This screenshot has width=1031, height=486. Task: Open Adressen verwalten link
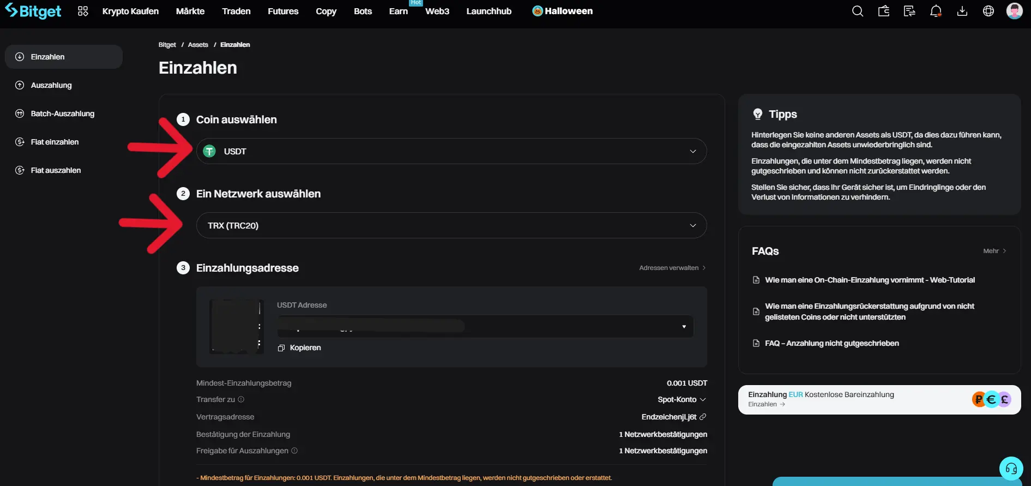pos(672,268)
